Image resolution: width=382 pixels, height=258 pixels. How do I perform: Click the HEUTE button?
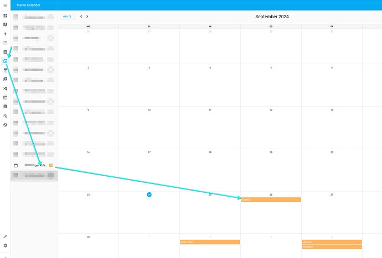(x=67, y=17)
